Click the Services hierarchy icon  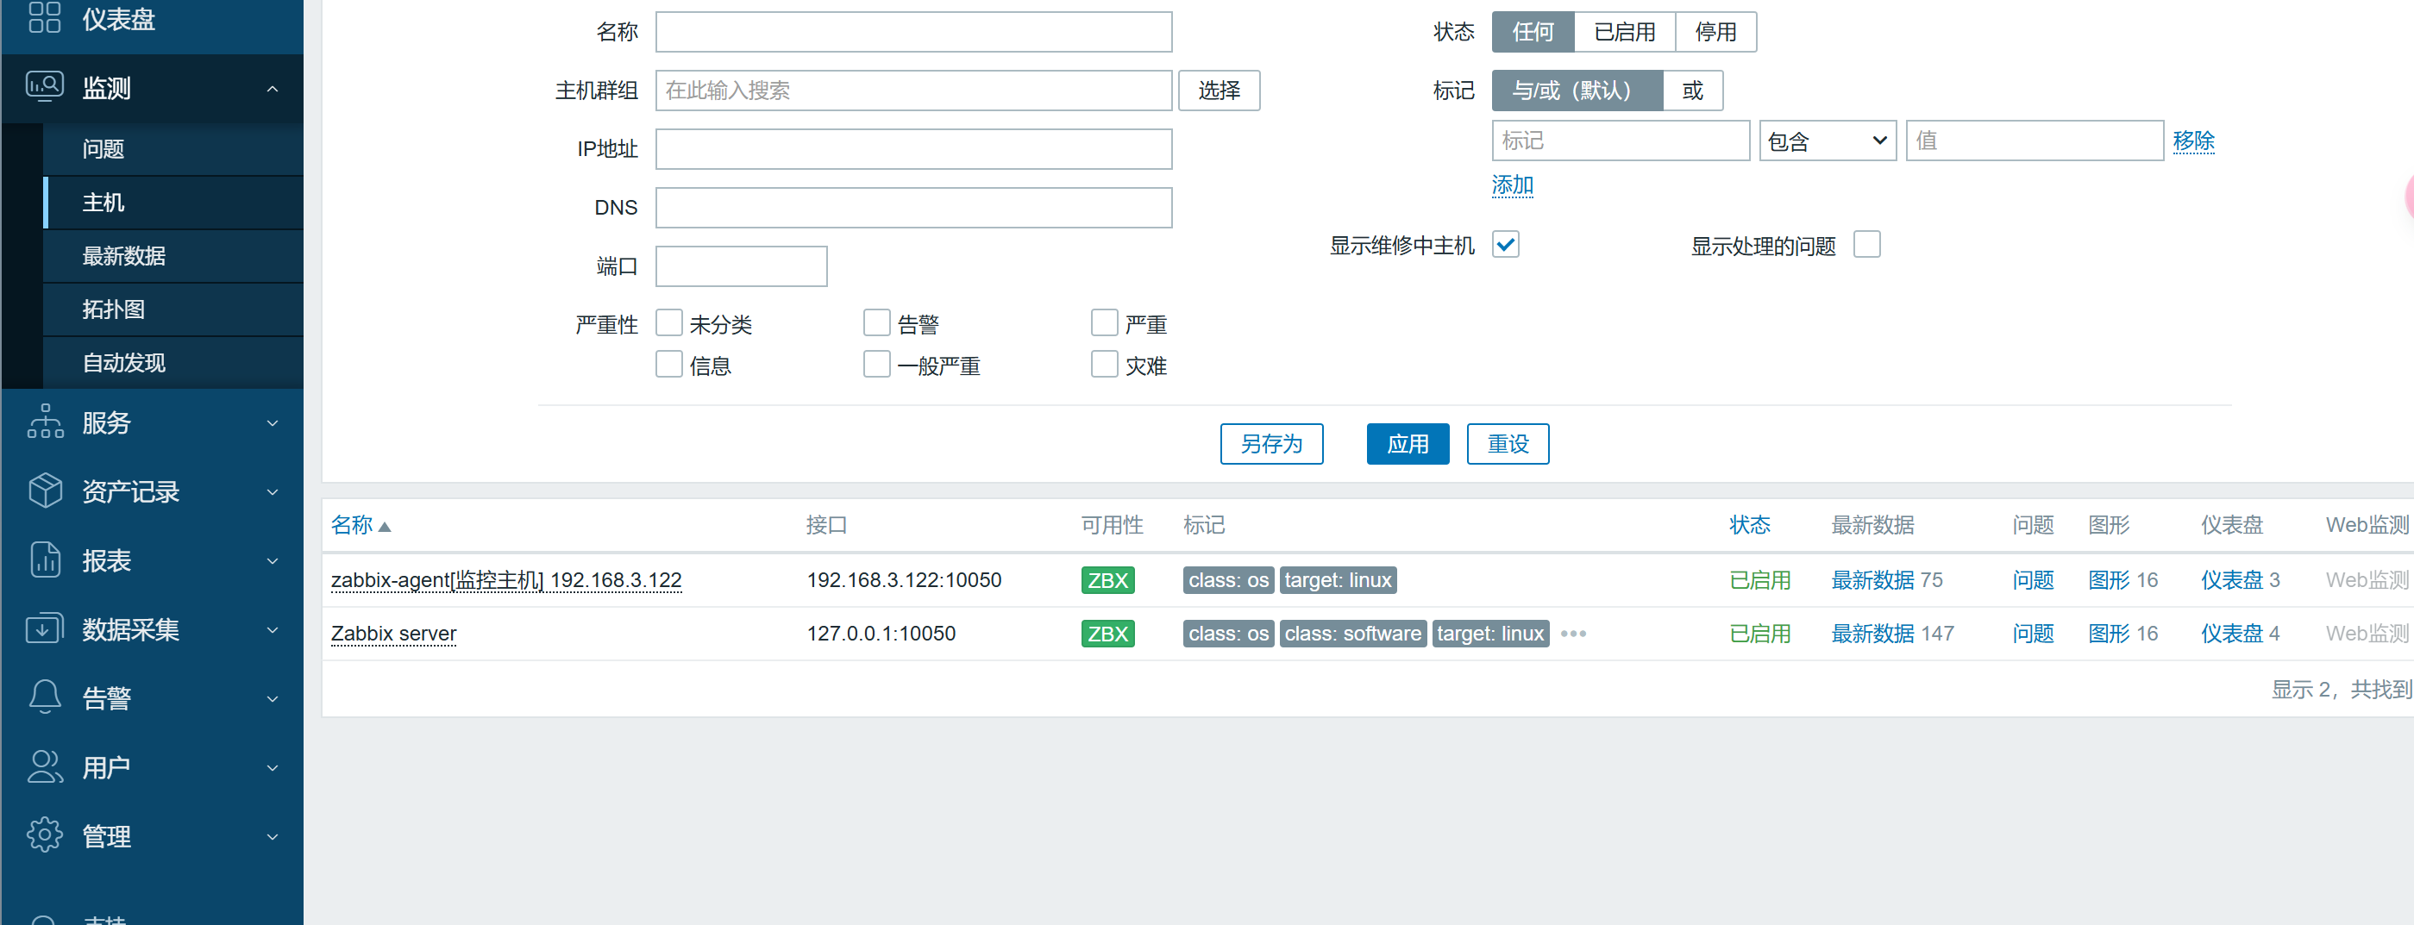click(x=44, y=422)
